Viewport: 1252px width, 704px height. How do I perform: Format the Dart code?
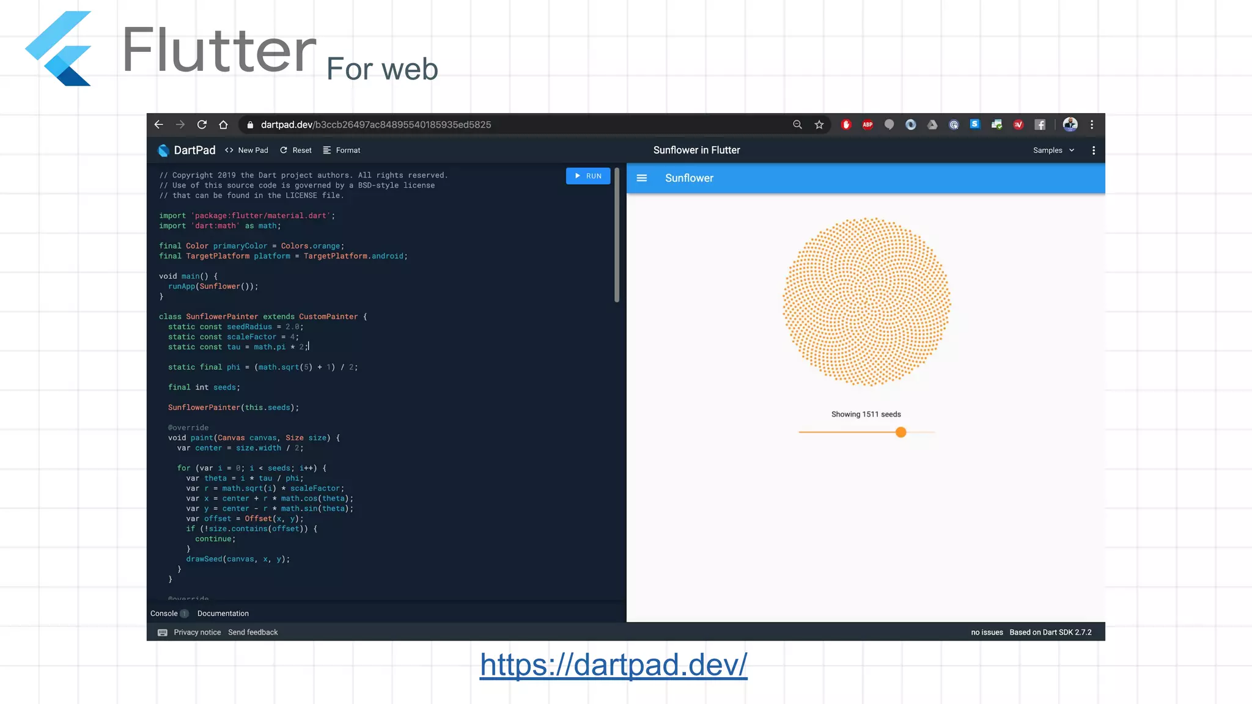pos(342,150)
